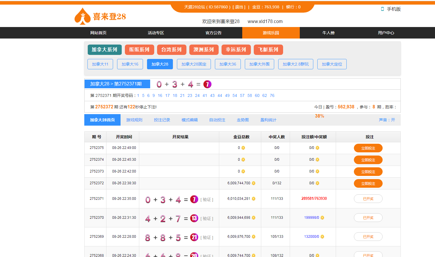435x257 pixels.
Task: Click the result ball 13 for period 2752370
Action: point(194,218)
